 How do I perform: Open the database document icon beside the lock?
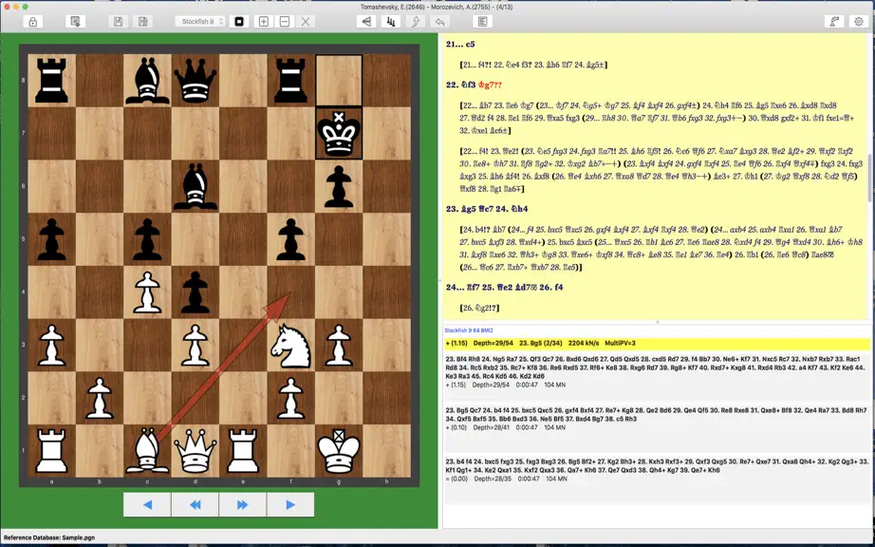(x=75, y=22)
